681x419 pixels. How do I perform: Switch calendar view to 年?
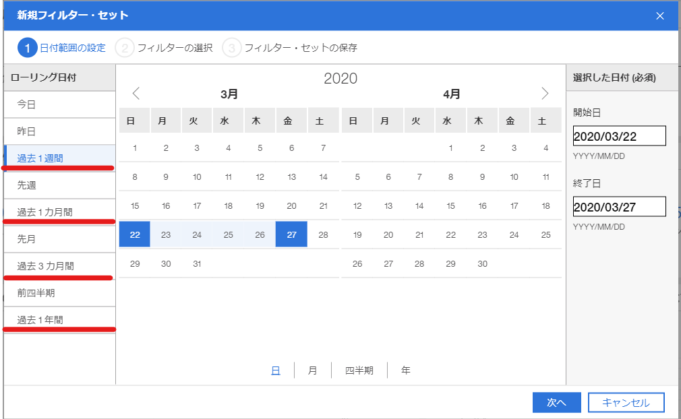click(x=405, y=370)
